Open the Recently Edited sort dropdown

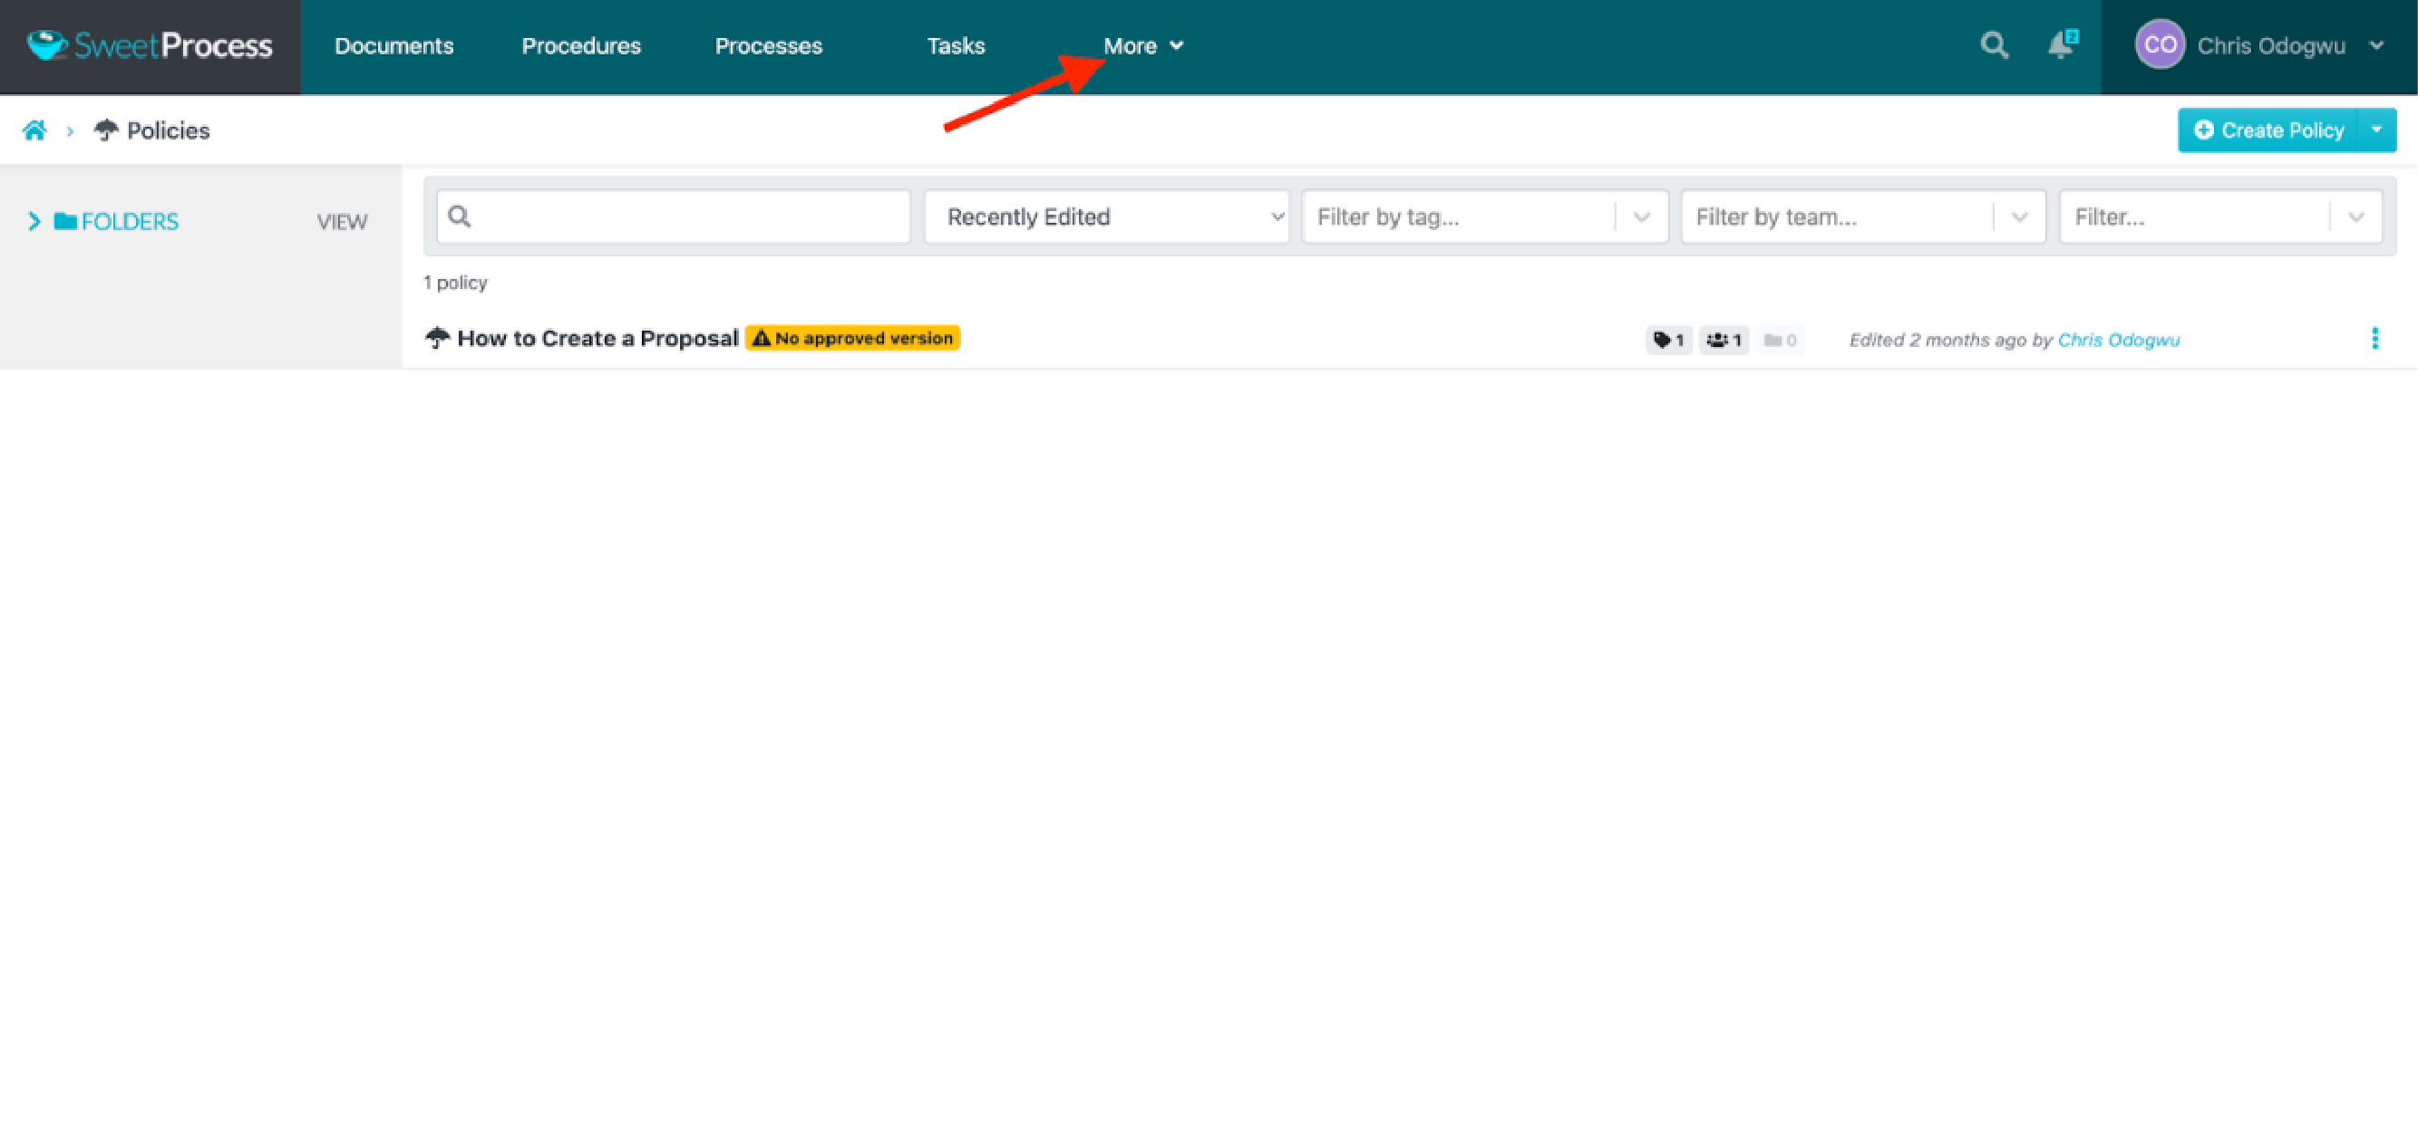(x=1106, y=216)
